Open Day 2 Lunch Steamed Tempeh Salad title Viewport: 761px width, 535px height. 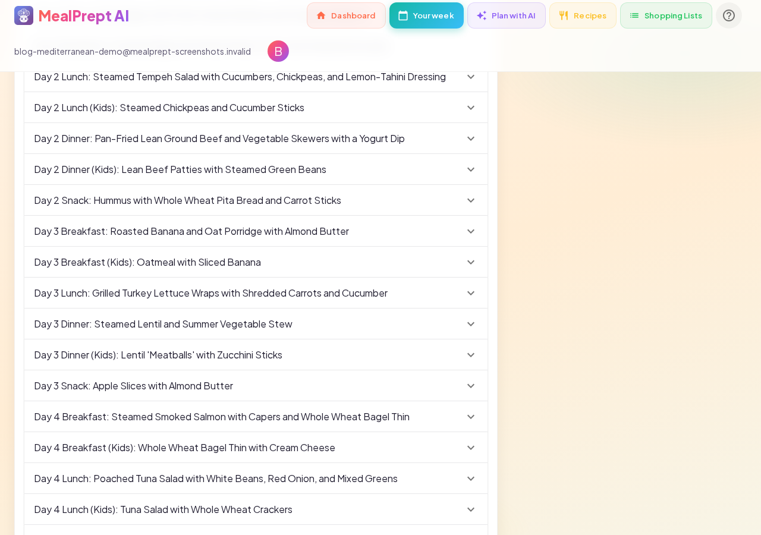coord(240,77)
